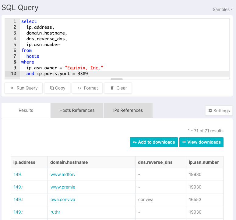The image size is (236, 220).
Task: Open the Hosts References tab
Action: coord(77,110)
